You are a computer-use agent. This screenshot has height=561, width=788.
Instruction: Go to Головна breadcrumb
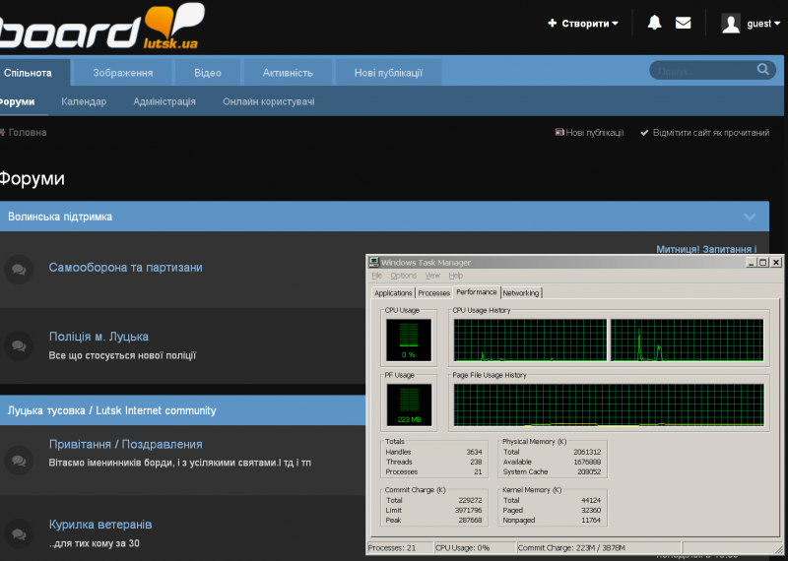coord(27,133)
